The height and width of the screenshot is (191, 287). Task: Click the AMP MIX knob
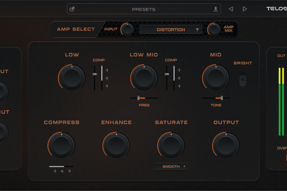213,29
